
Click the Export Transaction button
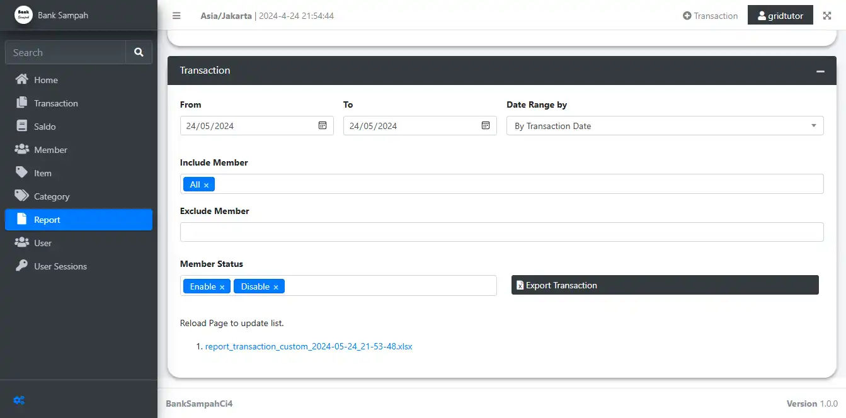pyautogui.click(x=665, y=285)
